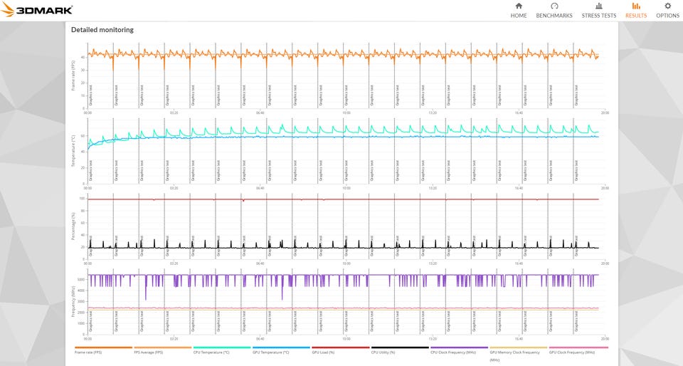Go to the Home section

click(519, 10)
